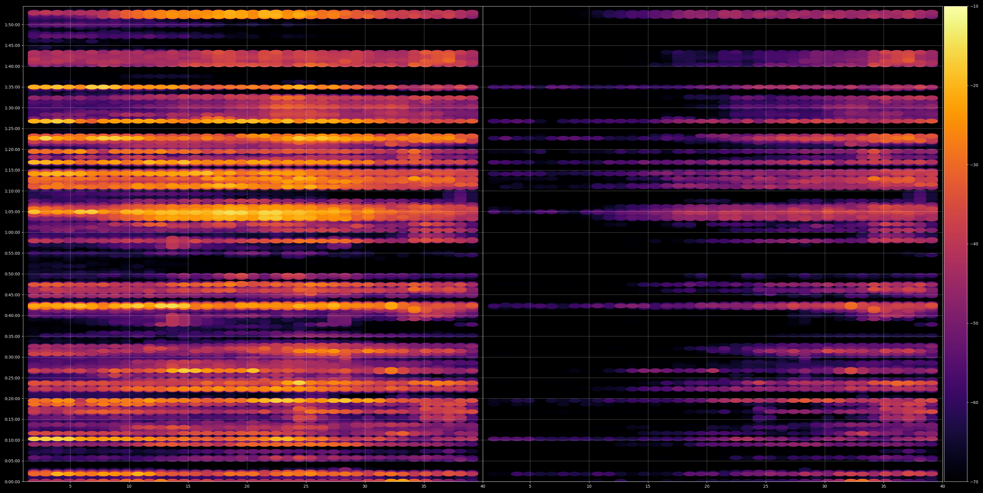Select the 0:15:00 time label

pyautogui.click(x=12, y=419)
